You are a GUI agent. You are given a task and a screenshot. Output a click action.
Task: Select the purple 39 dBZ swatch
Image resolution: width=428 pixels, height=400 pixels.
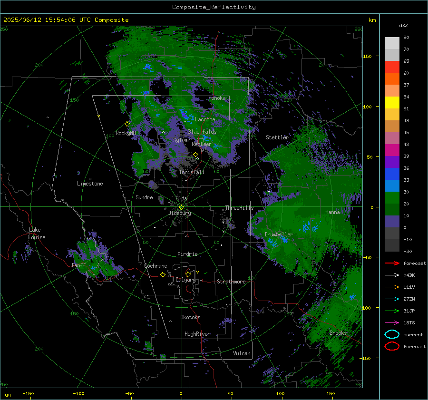click(392, 162)
